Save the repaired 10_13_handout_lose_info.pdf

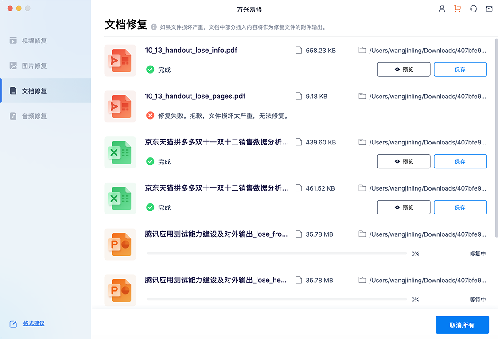(x=460, y=70)
